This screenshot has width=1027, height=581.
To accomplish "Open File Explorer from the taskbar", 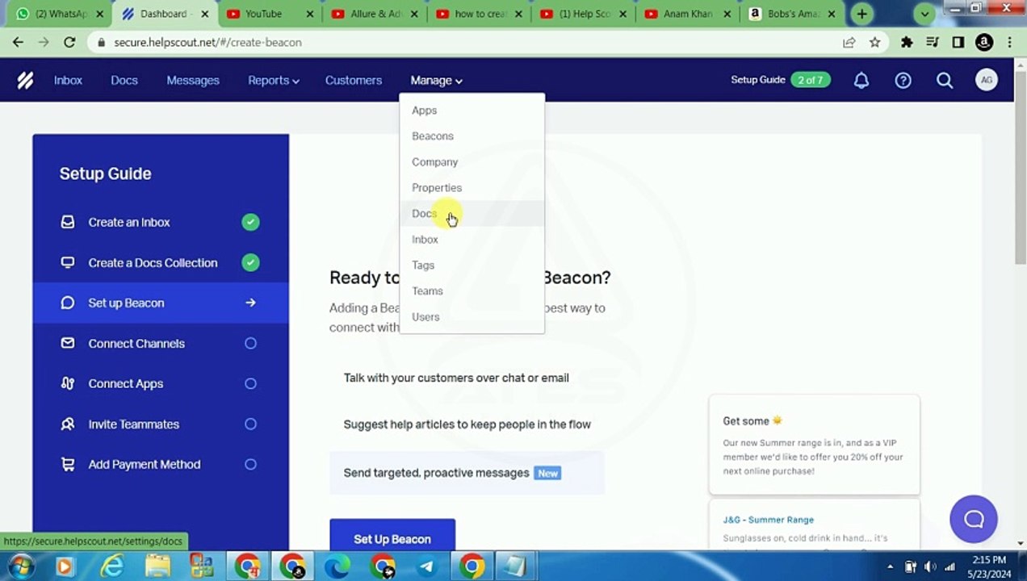I will [x=157, y=566].
